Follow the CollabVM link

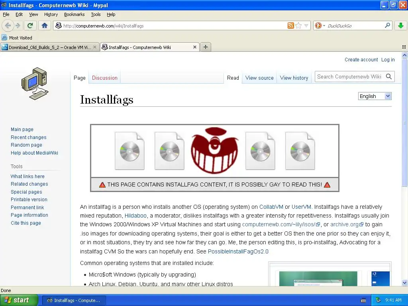(271, 207)
